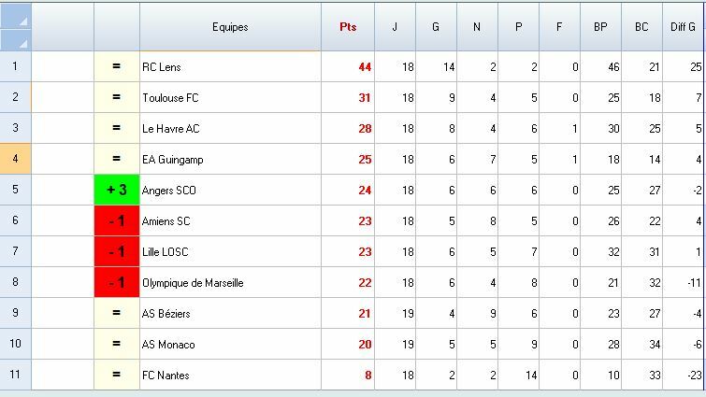The height and width of the screenshot is (397, 706).
Task: Select the Lille LOSC team cell
Action: click(230, 252)
